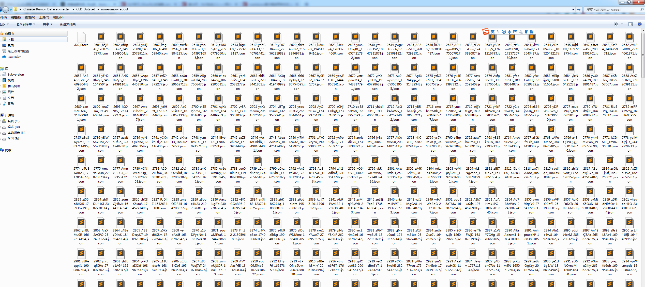The height and width of the screenshot is (287, 645).
Task: Open the 查看(V) menu
Action: coord(30,17)
